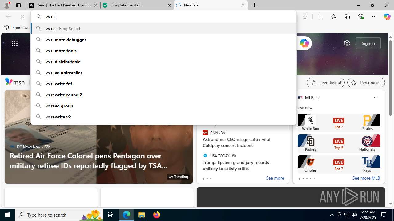Select the 'vs rewrite fnf' suggestion

[163, 84]
